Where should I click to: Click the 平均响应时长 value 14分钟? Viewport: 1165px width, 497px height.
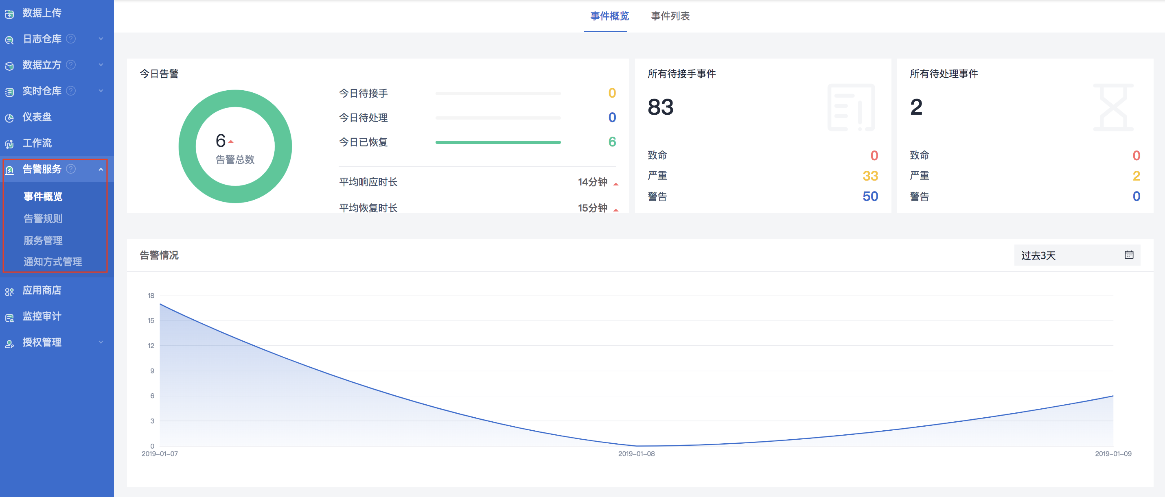[592, 182]
